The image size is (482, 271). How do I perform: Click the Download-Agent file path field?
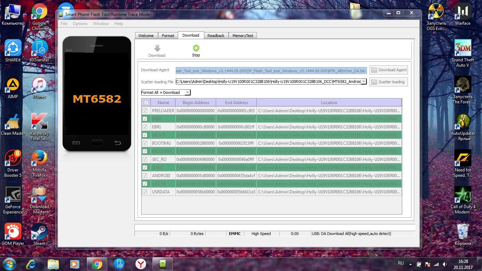point(271,70)
